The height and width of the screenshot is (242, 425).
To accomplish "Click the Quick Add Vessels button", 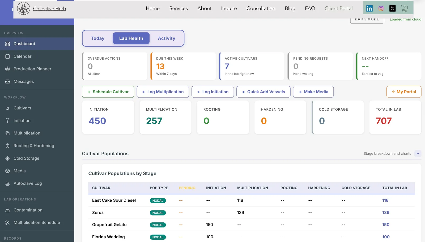I will (263, 92).
